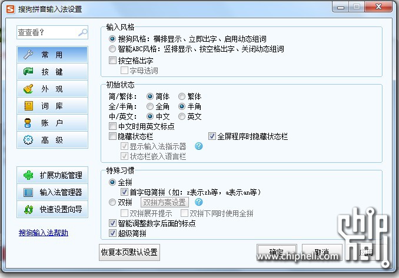This screenshot has height=278, width=399.
Task: Select 简体 radio option
Action: (x=150, y=96)
